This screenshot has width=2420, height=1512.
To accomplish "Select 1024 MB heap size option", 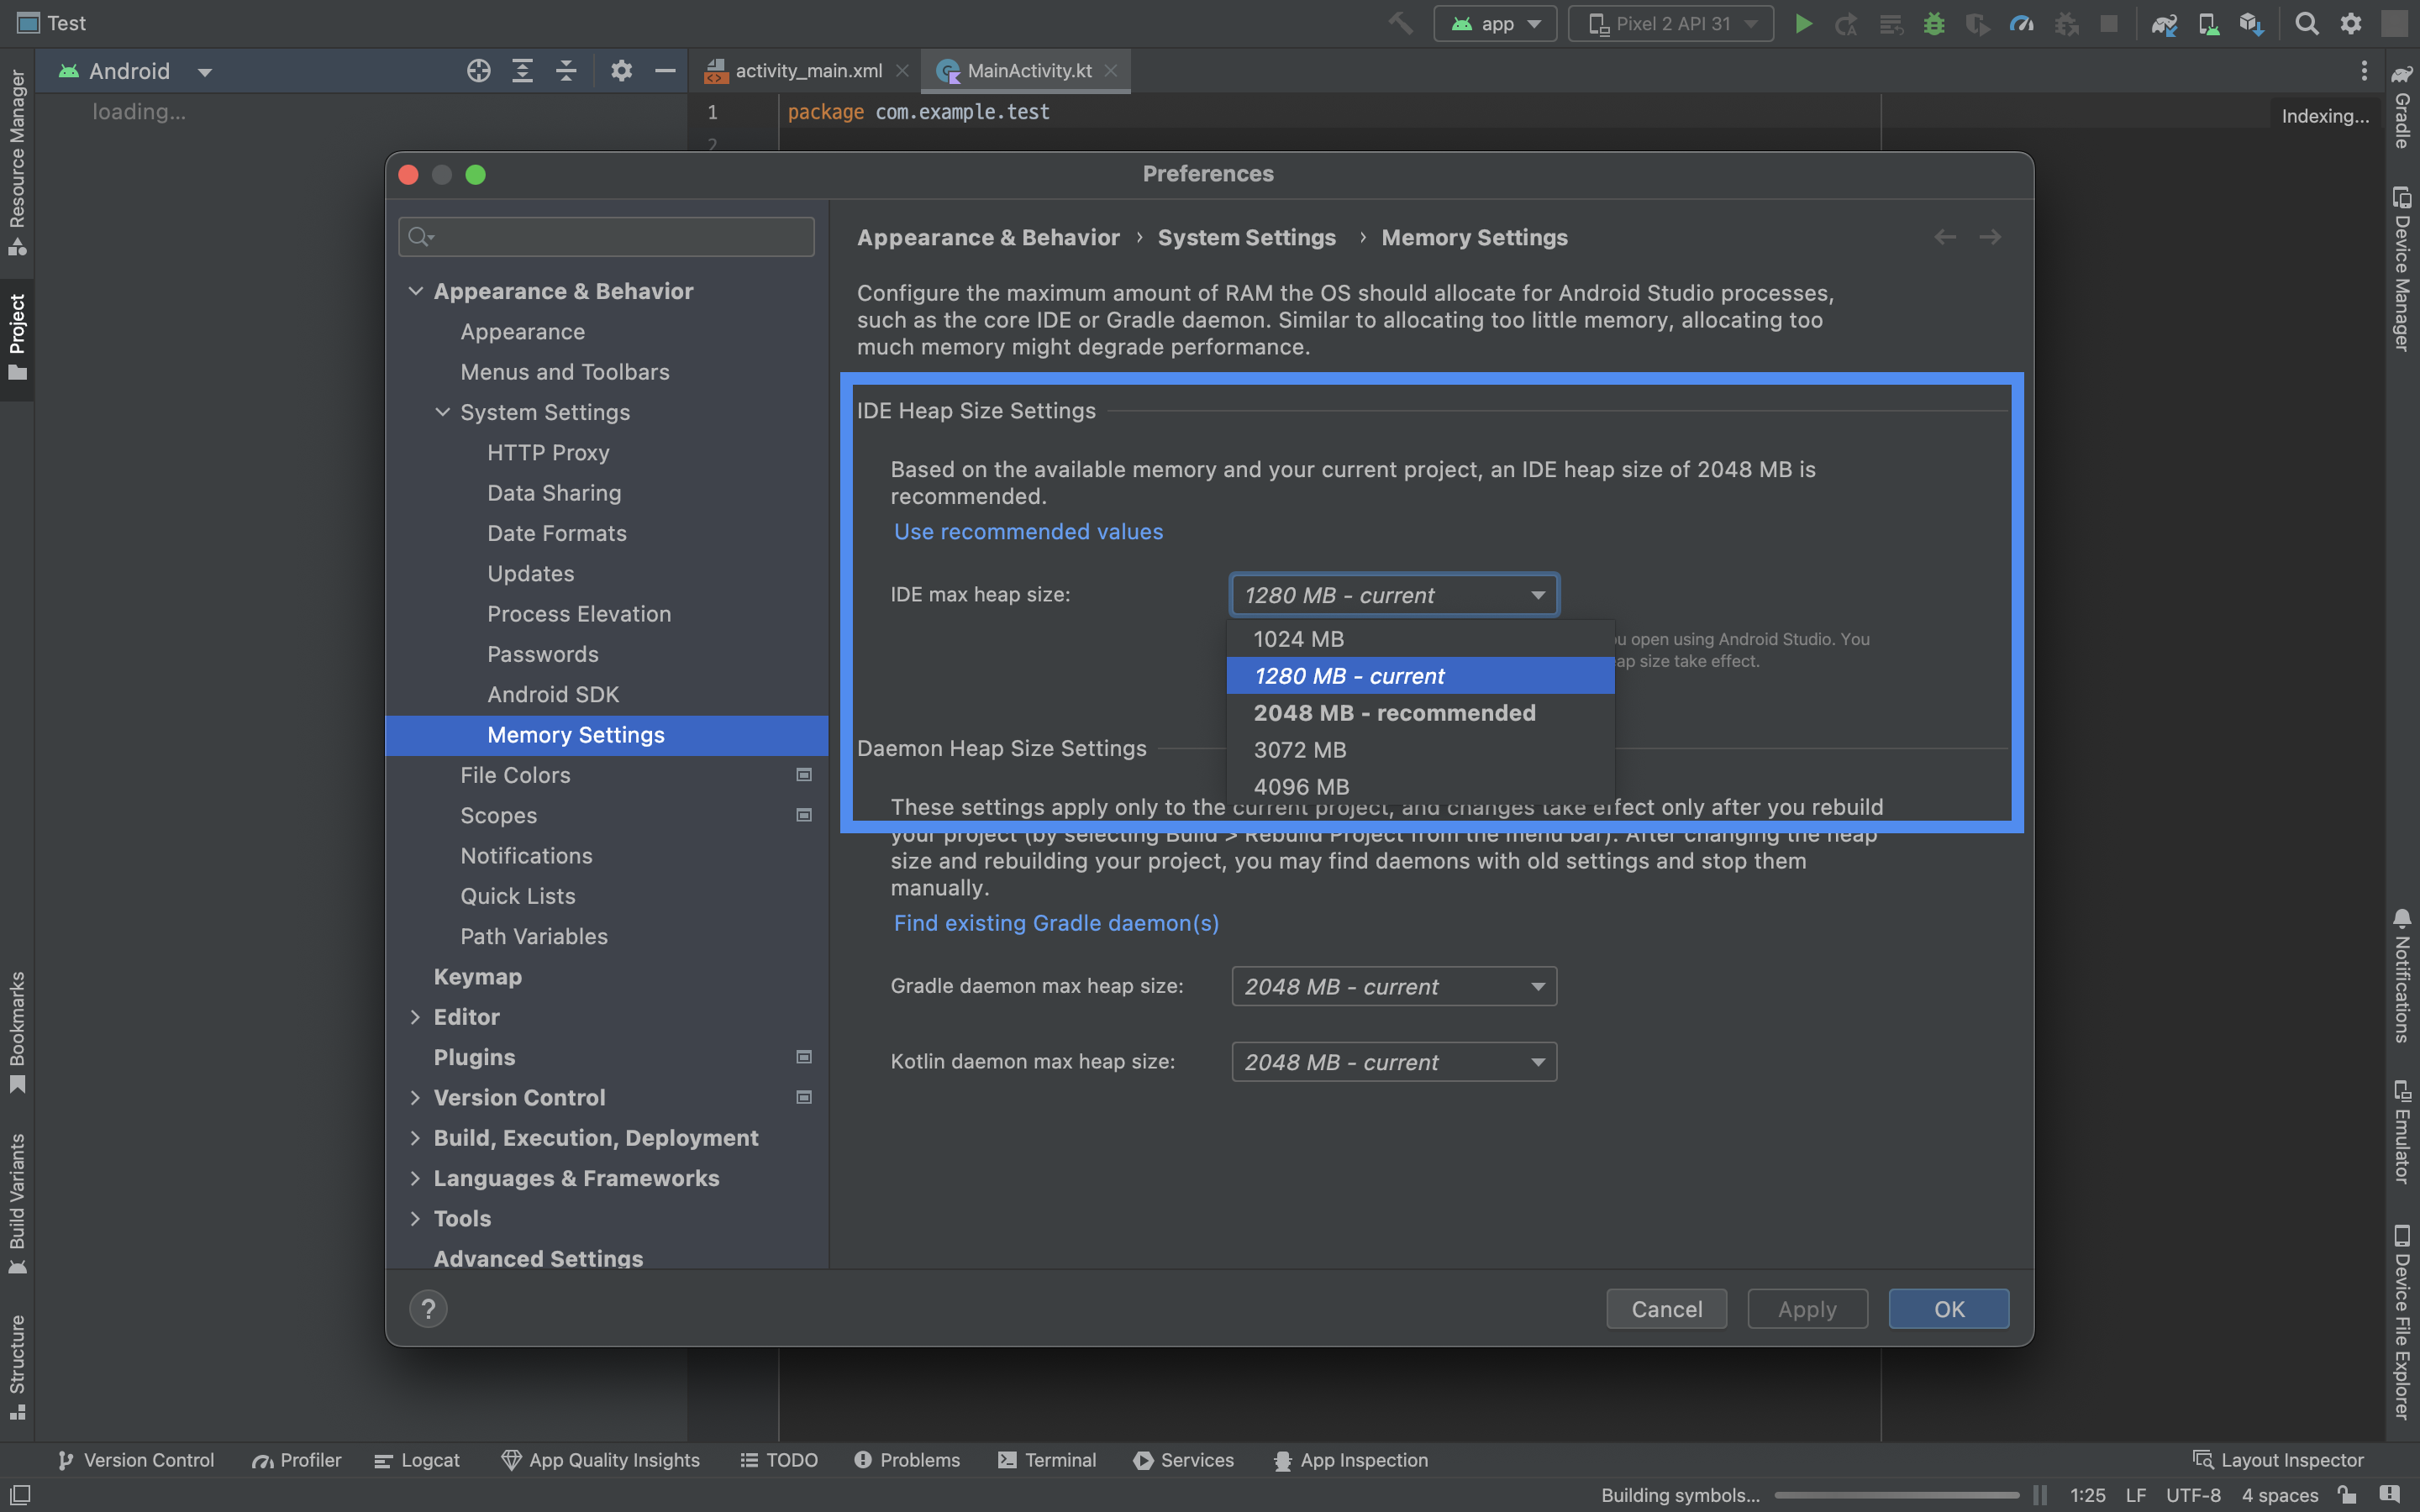I will tap(1420, 639).
